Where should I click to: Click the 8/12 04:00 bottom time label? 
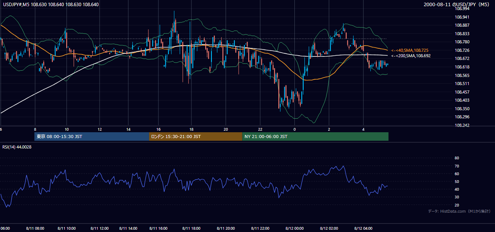tap(363, 229)
